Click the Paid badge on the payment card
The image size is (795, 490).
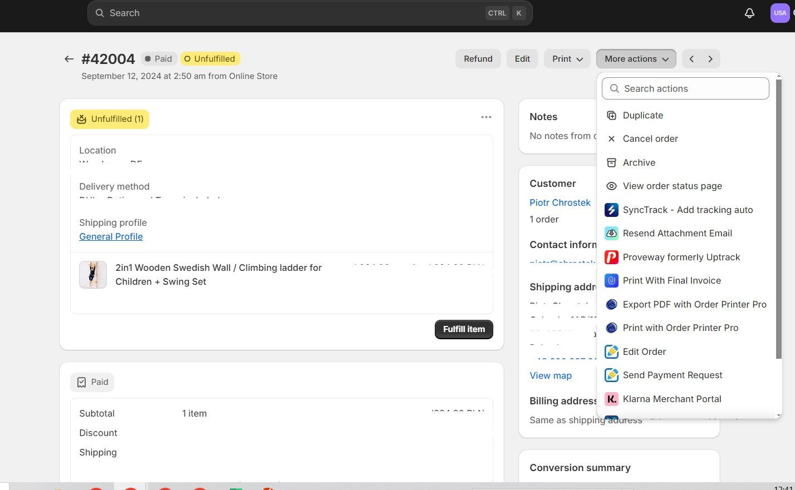[92, 382]
